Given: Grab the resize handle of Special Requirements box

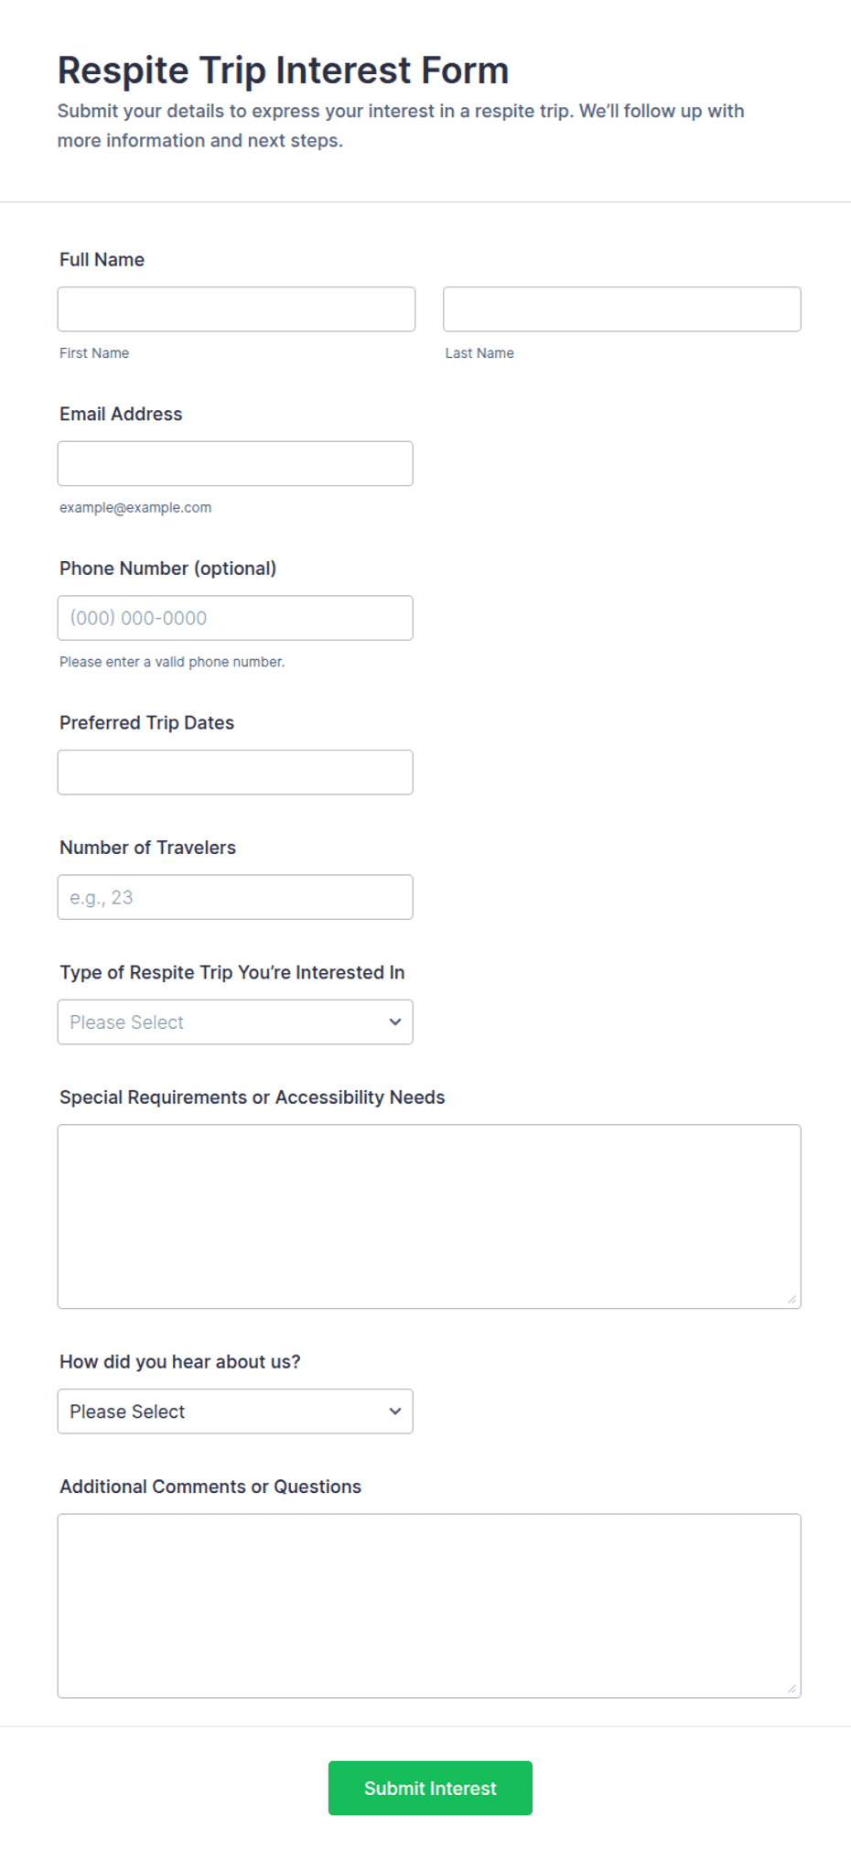Looking at the screenshot, I should click(792, 1300).
